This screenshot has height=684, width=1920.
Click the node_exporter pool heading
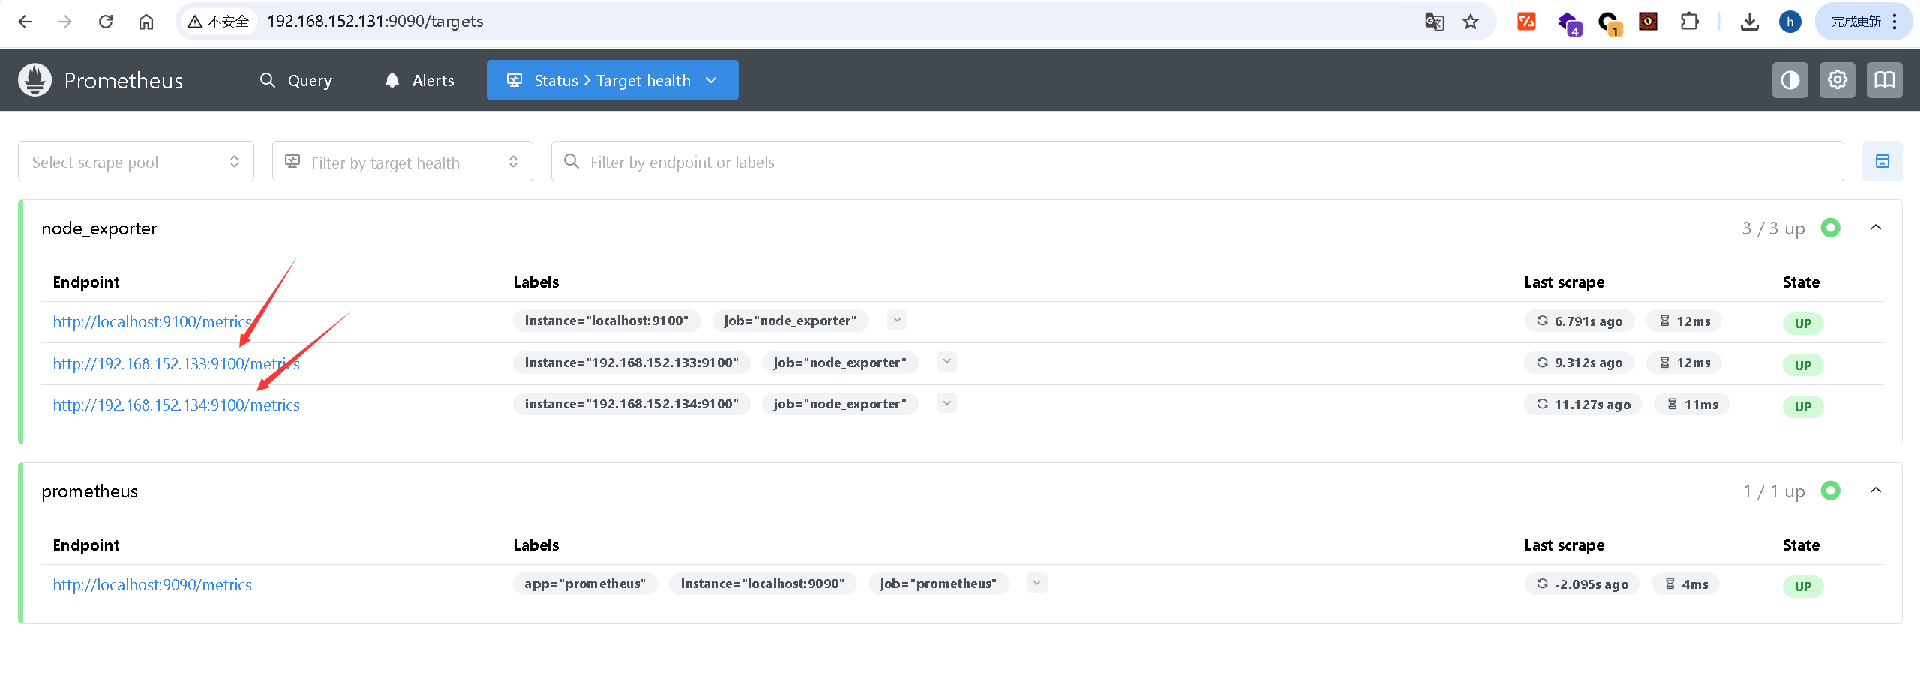[x=99, y=228]
